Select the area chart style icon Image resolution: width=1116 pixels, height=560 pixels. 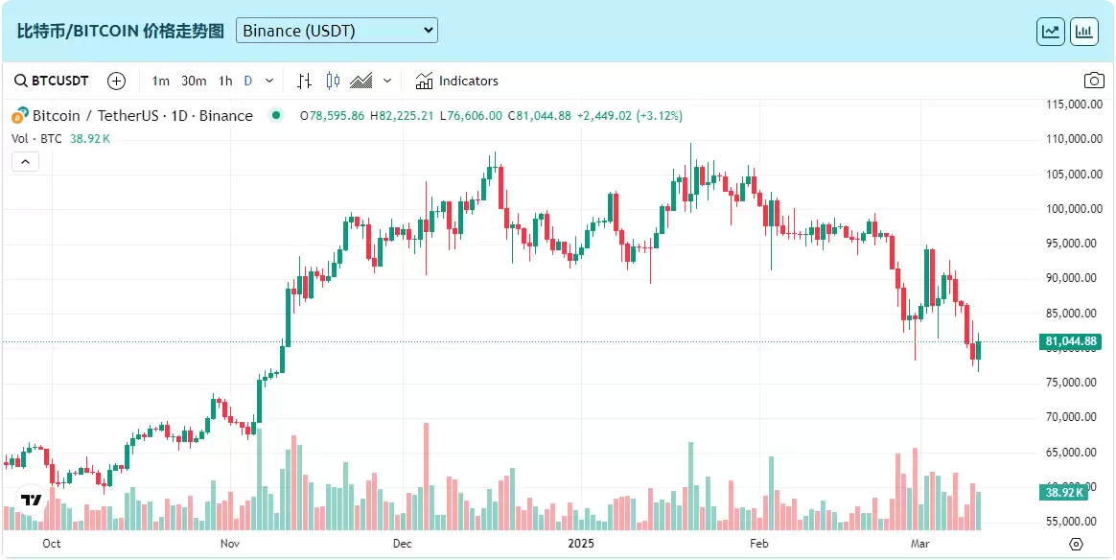pos(360,81)
